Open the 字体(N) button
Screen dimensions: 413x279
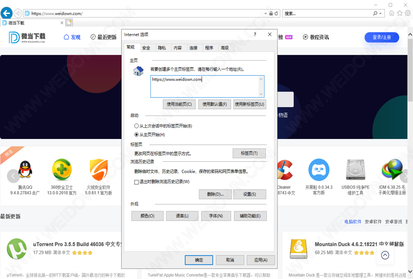(x=216, y=216)
